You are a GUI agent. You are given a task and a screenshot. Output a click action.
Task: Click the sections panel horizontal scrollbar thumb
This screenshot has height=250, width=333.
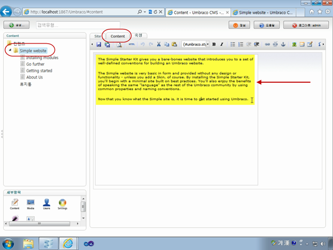(x=39, y=224)
